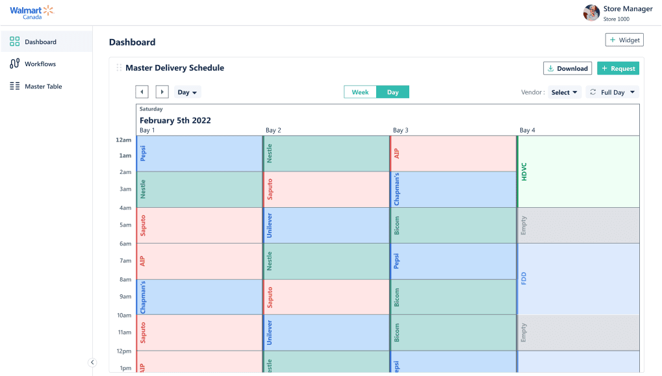Viewport: 662px width, 376px height.
Task: Click the Dashboard grid icon in sidebar
Action: [x=15, y=42]
